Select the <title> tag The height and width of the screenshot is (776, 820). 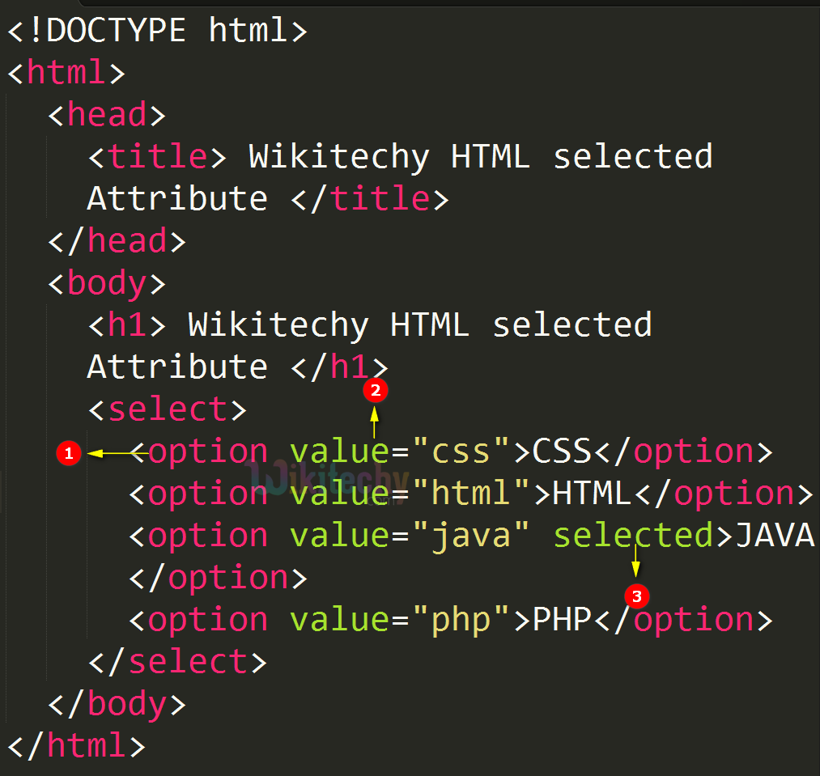[155, 156]
